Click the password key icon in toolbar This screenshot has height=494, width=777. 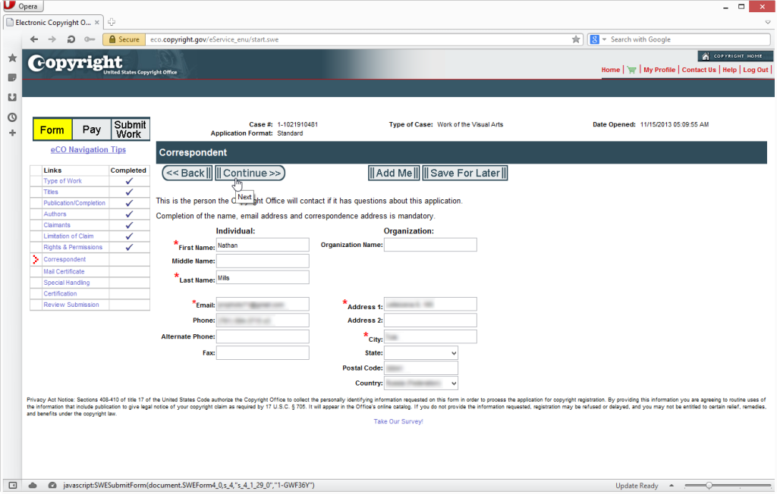(90, 39)
